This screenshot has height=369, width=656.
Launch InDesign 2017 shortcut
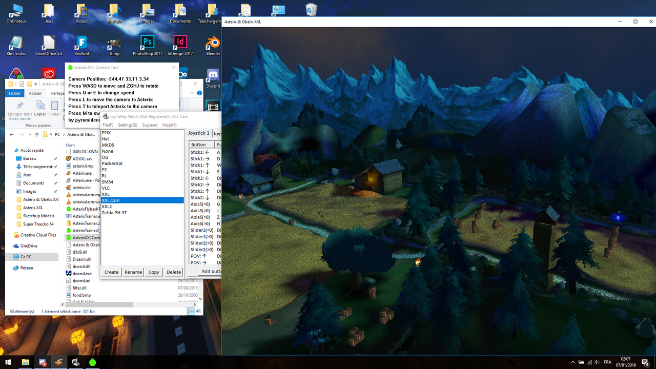point(180,46)
